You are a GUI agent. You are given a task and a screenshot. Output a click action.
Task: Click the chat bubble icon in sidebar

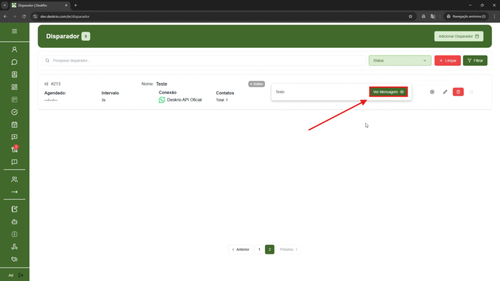[14, 62]
